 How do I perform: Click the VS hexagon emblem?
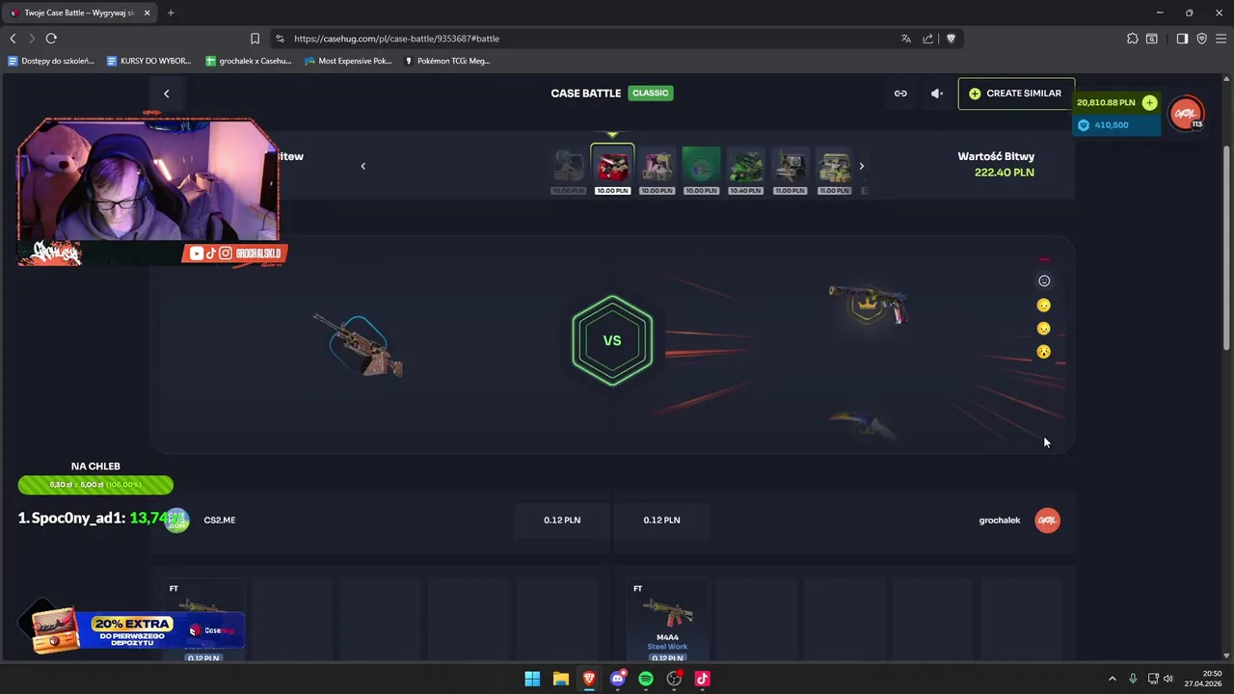click(x=612, y=340)
